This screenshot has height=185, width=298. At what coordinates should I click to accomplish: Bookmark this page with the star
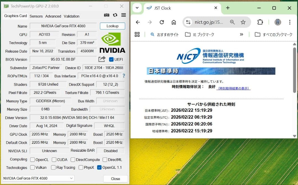(243, 22)
